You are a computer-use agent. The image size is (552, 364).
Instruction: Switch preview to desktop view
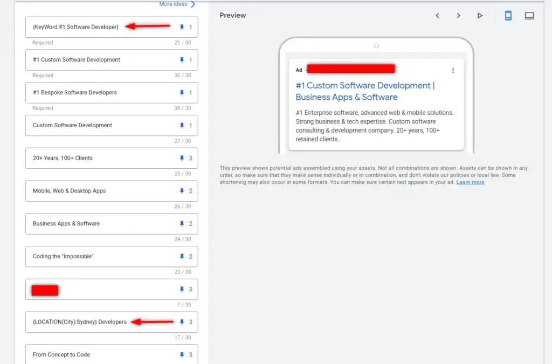click(x=529, y=15)
